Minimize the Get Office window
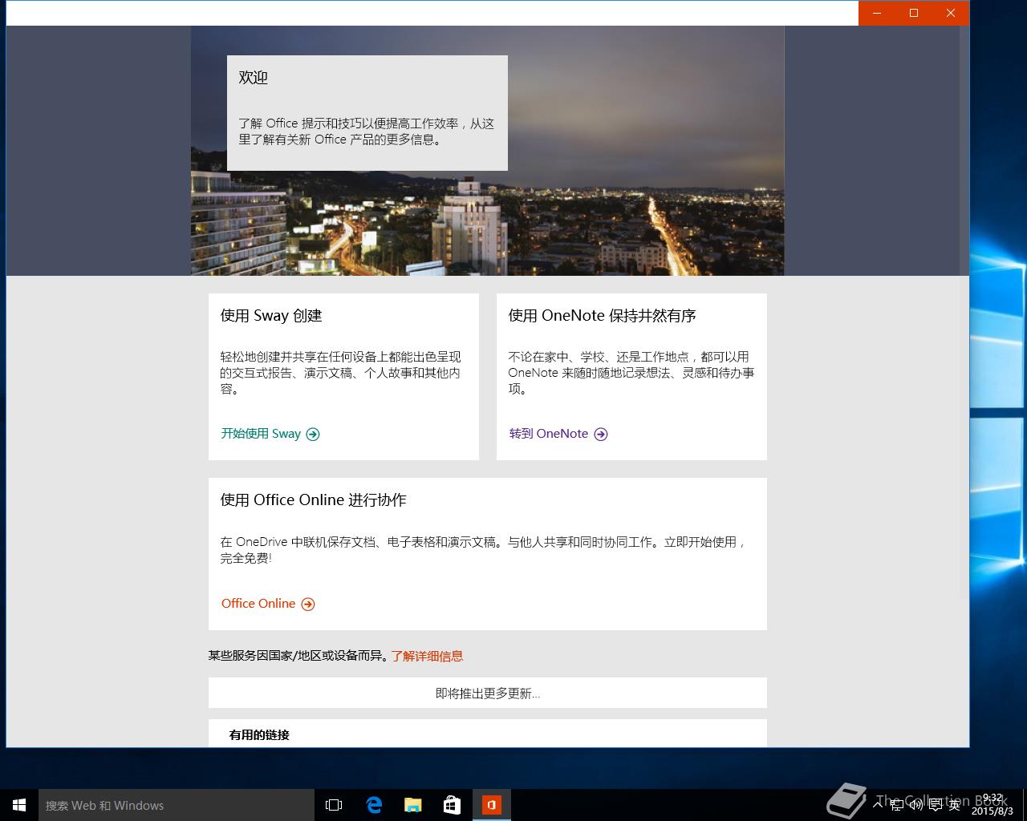This screenshot has width=1027, height=821. tap(877, 13)
